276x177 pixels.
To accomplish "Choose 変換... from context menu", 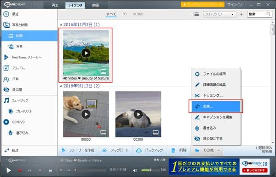I will coord(216,106).
